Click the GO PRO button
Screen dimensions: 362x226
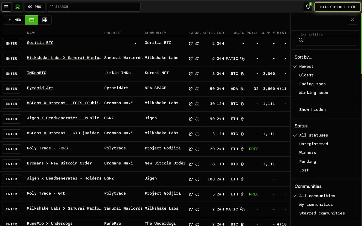click(35, 7)
